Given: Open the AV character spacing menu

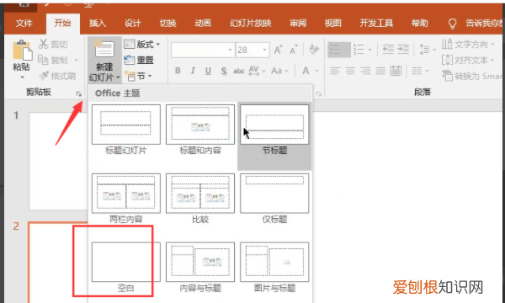Looking at the screenshot, I should coord(257,71).
